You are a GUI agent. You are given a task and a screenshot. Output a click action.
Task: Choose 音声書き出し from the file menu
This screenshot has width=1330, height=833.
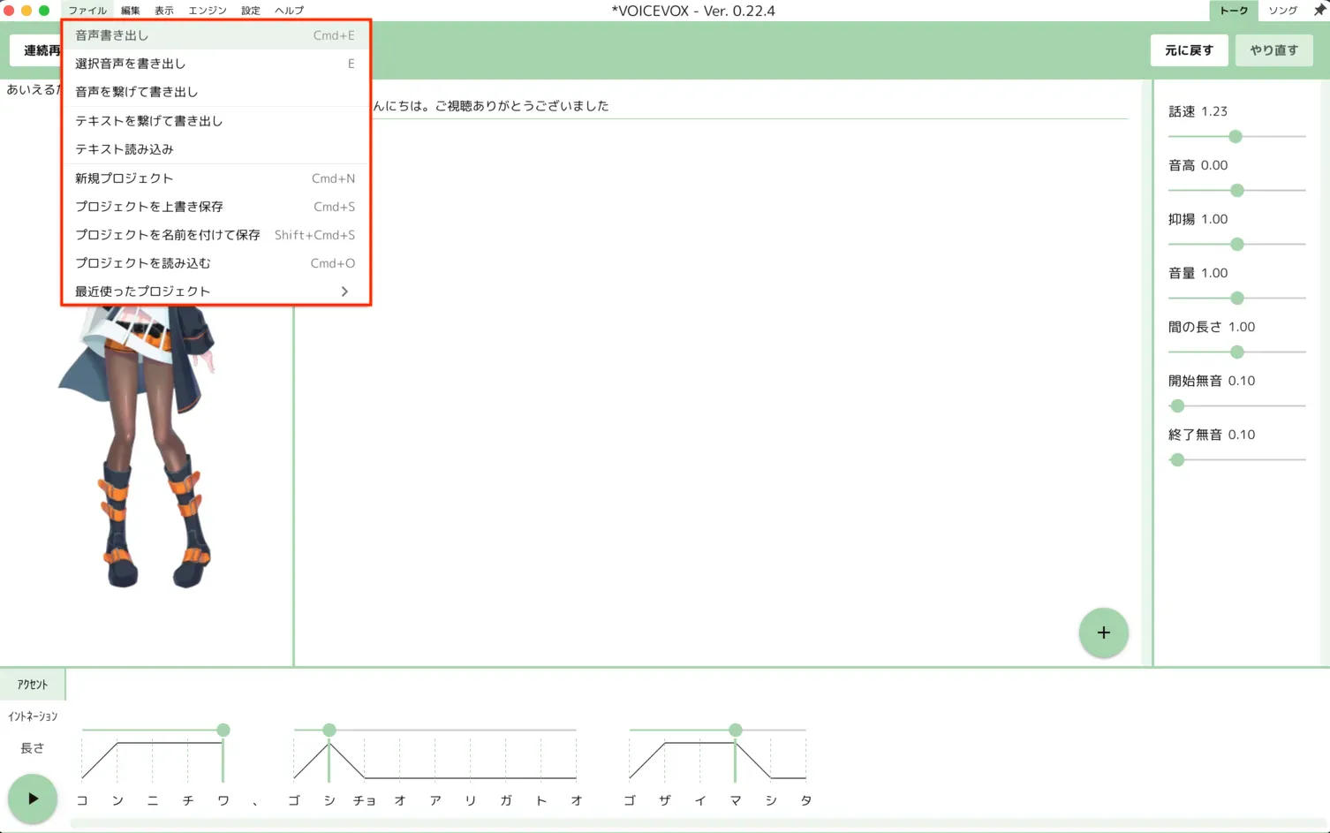click(x=215, y=35)
